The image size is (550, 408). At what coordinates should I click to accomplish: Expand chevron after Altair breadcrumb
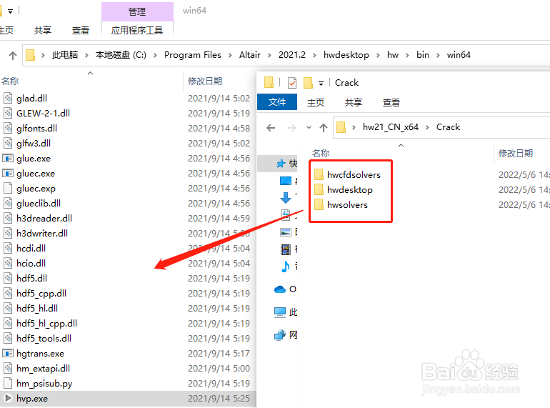[x=269, y=56]
